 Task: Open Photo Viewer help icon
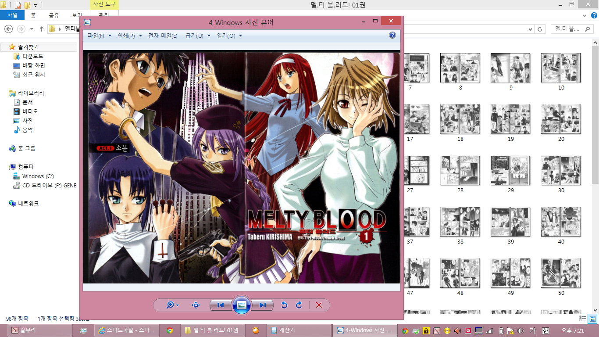pyautogui.click(x=392, y=36)
